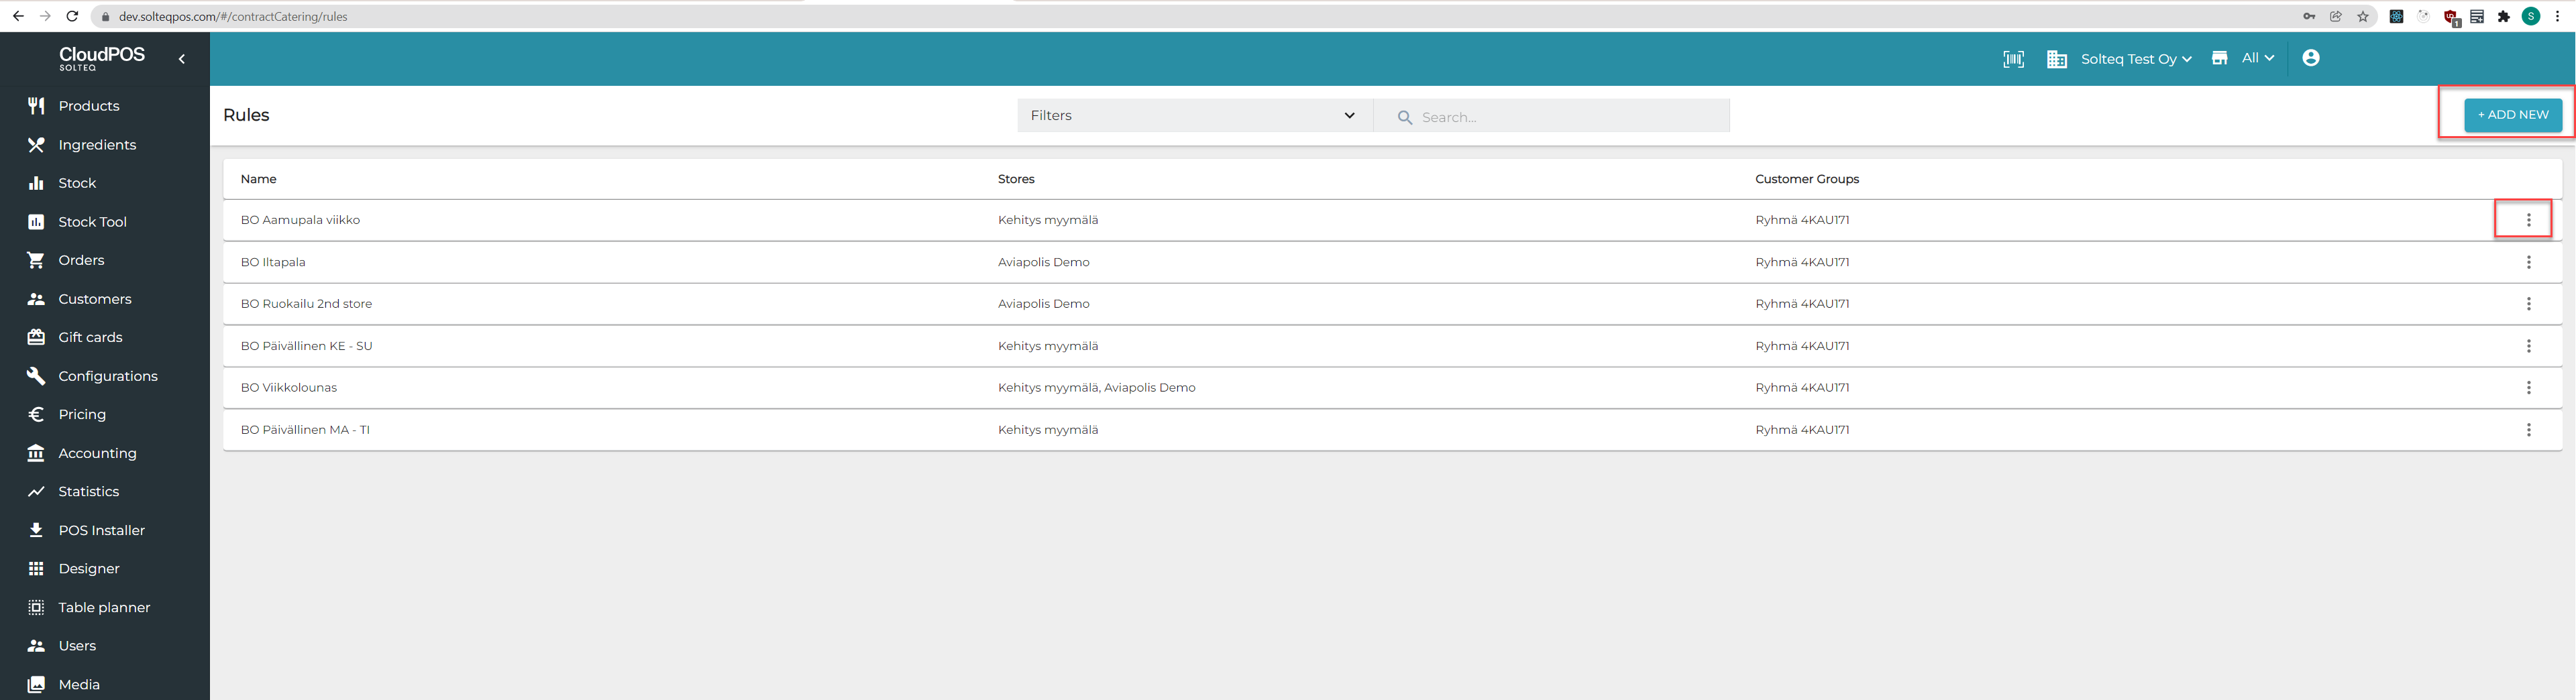Viewport: 2576px width, 700px height.
Task: Click the barcode scanner icon in header
Action: [x=2013, y=59]
